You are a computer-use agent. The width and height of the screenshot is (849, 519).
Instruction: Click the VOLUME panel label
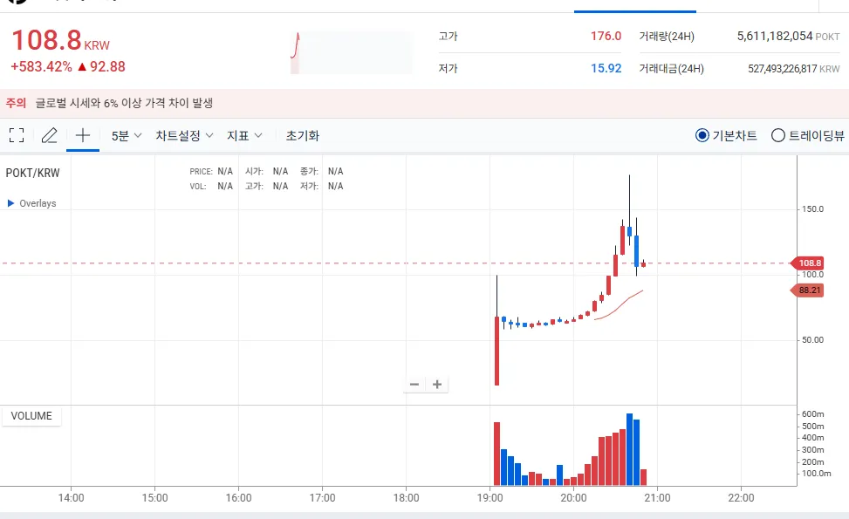click(x=31, y=416)
